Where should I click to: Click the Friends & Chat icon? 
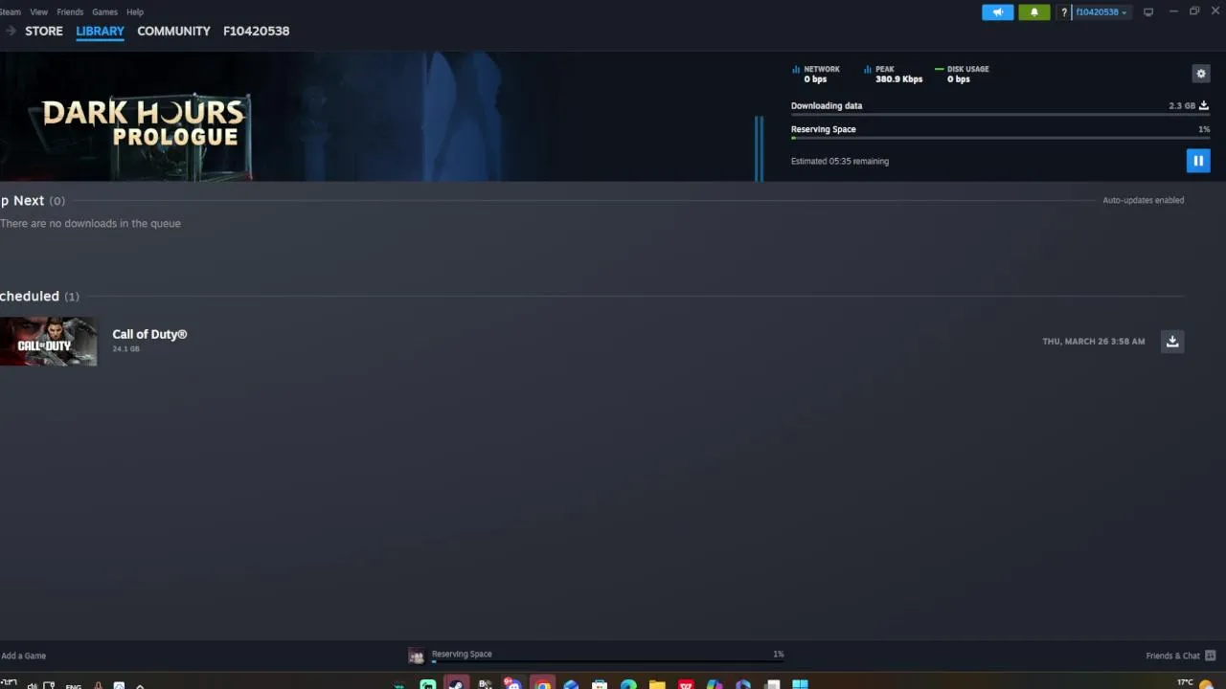pos(1210,656)
